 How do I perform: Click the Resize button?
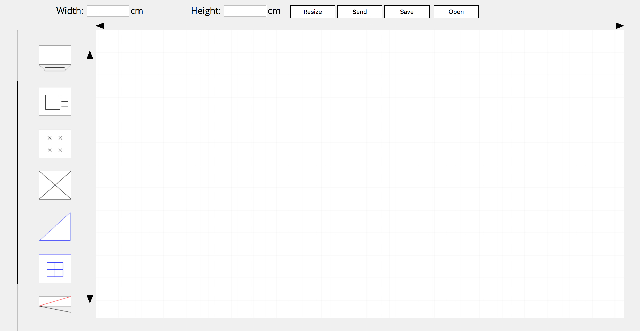[x=313, y=12]
